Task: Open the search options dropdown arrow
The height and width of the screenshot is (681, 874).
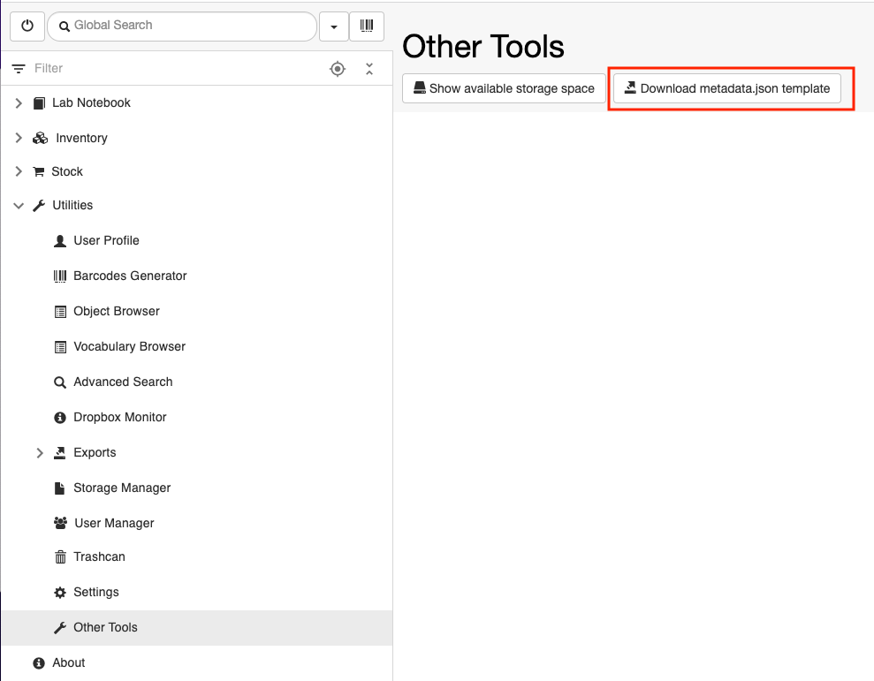Action: (334, 26)
